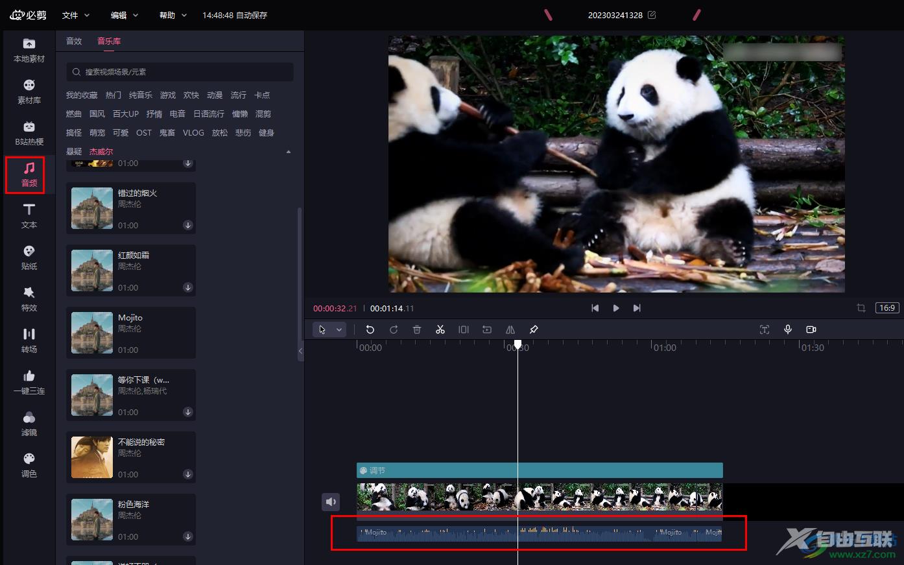Open the 调色 color grading panel
This screenshot has height=565, width=904.
(x=29, y=466)
